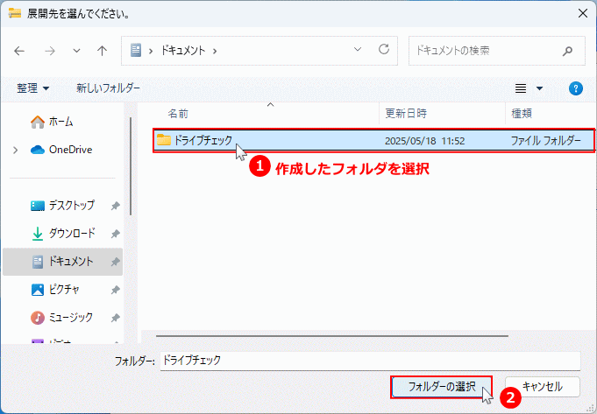Open the view options dropdown arrow
597x414 pixels.
(x=539, y=88)
